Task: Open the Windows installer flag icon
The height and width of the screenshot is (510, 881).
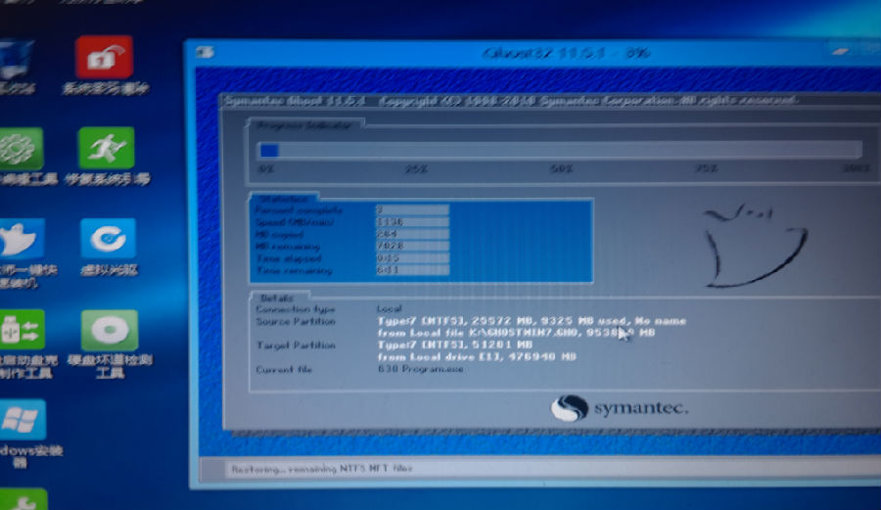Action: (22, 420)
